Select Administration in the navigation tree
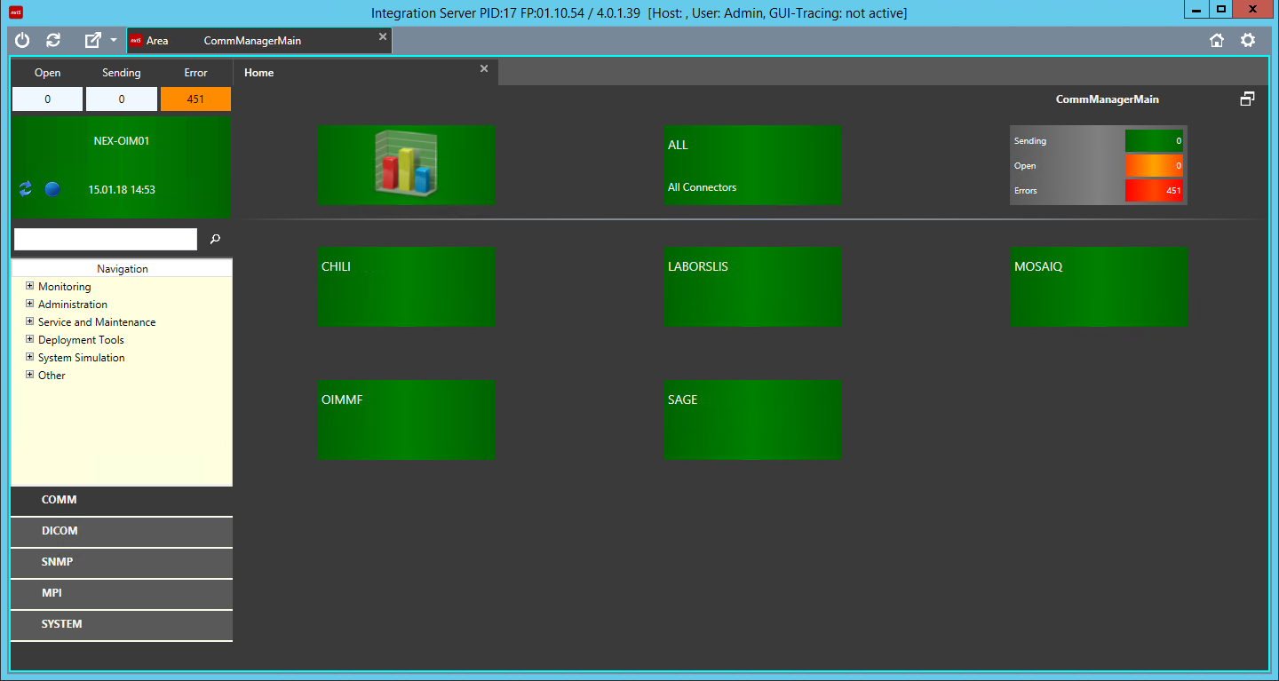This screenshot has width=1279, height=681. pyautogui.click(x=73, y=305)
